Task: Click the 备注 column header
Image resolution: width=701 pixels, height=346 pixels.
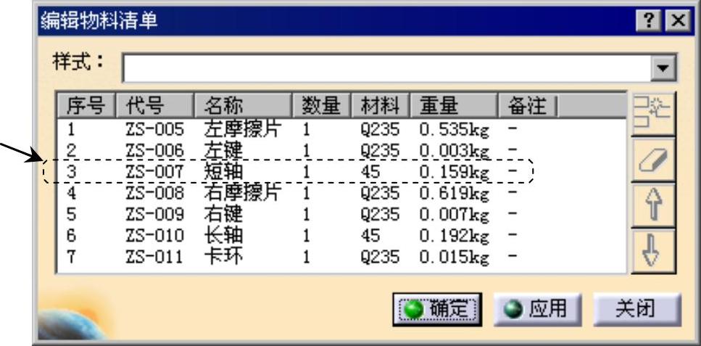Action: pyautogui.click(x=528, y=106)
